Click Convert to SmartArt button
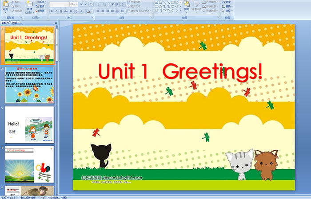Viewport: 311px width, 199px height. point(139,11)
